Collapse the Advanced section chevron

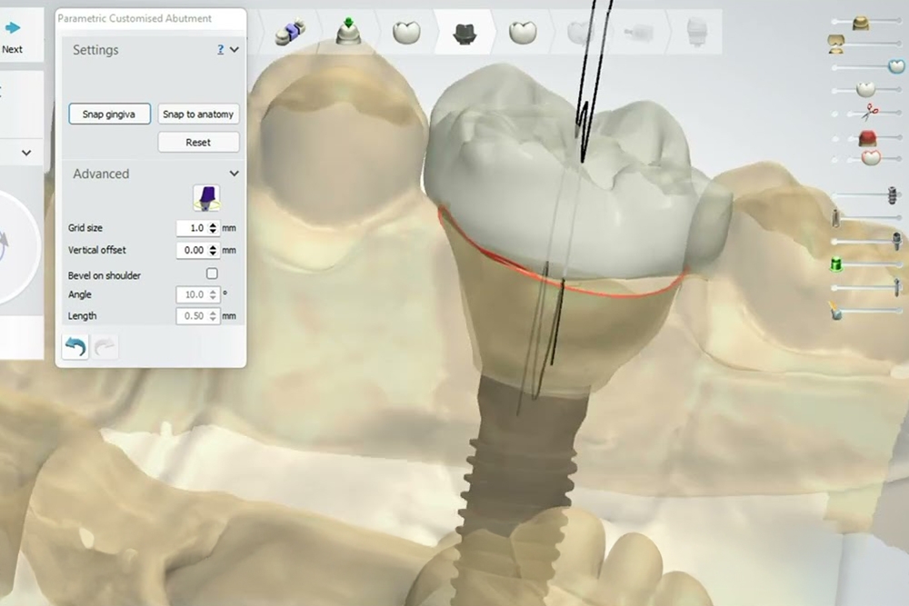(235, 174)
